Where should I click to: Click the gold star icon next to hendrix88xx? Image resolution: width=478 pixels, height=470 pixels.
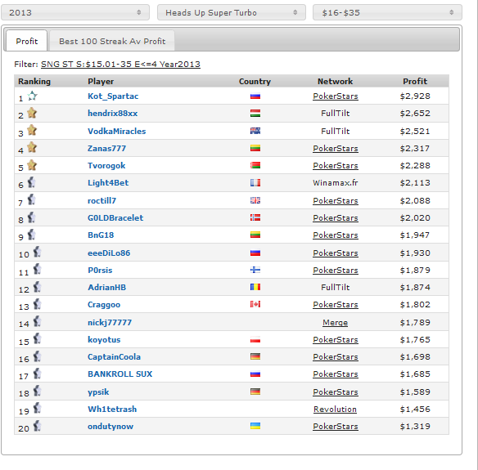[32, 113]
